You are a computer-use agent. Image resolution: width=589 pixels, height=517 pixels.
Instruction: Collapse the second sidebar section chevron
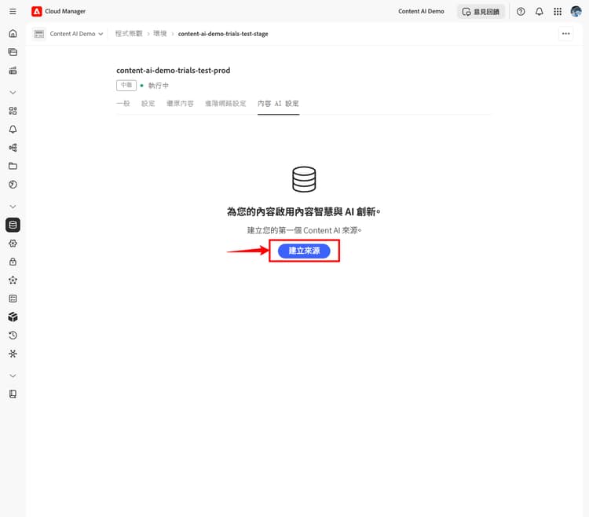click(x=13, y=207)
